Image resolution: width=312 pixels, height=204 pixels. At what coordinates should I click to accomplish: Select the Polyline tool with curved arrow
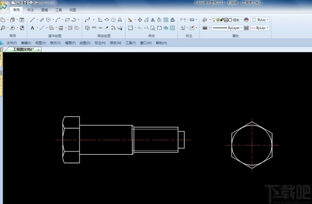tap(74, 20)
